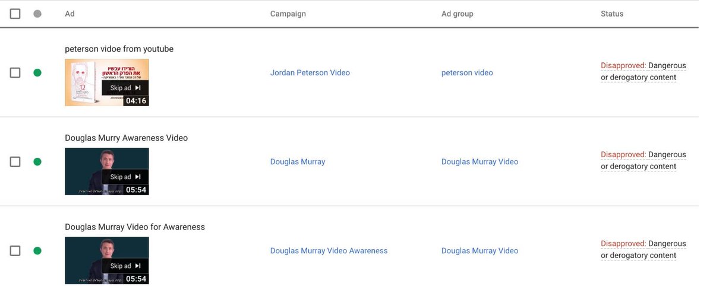This screenshot has width=713, height=290.
Task: Open thumbnail of Douglas Murray Video for Awareness
Action: [107, 260]
